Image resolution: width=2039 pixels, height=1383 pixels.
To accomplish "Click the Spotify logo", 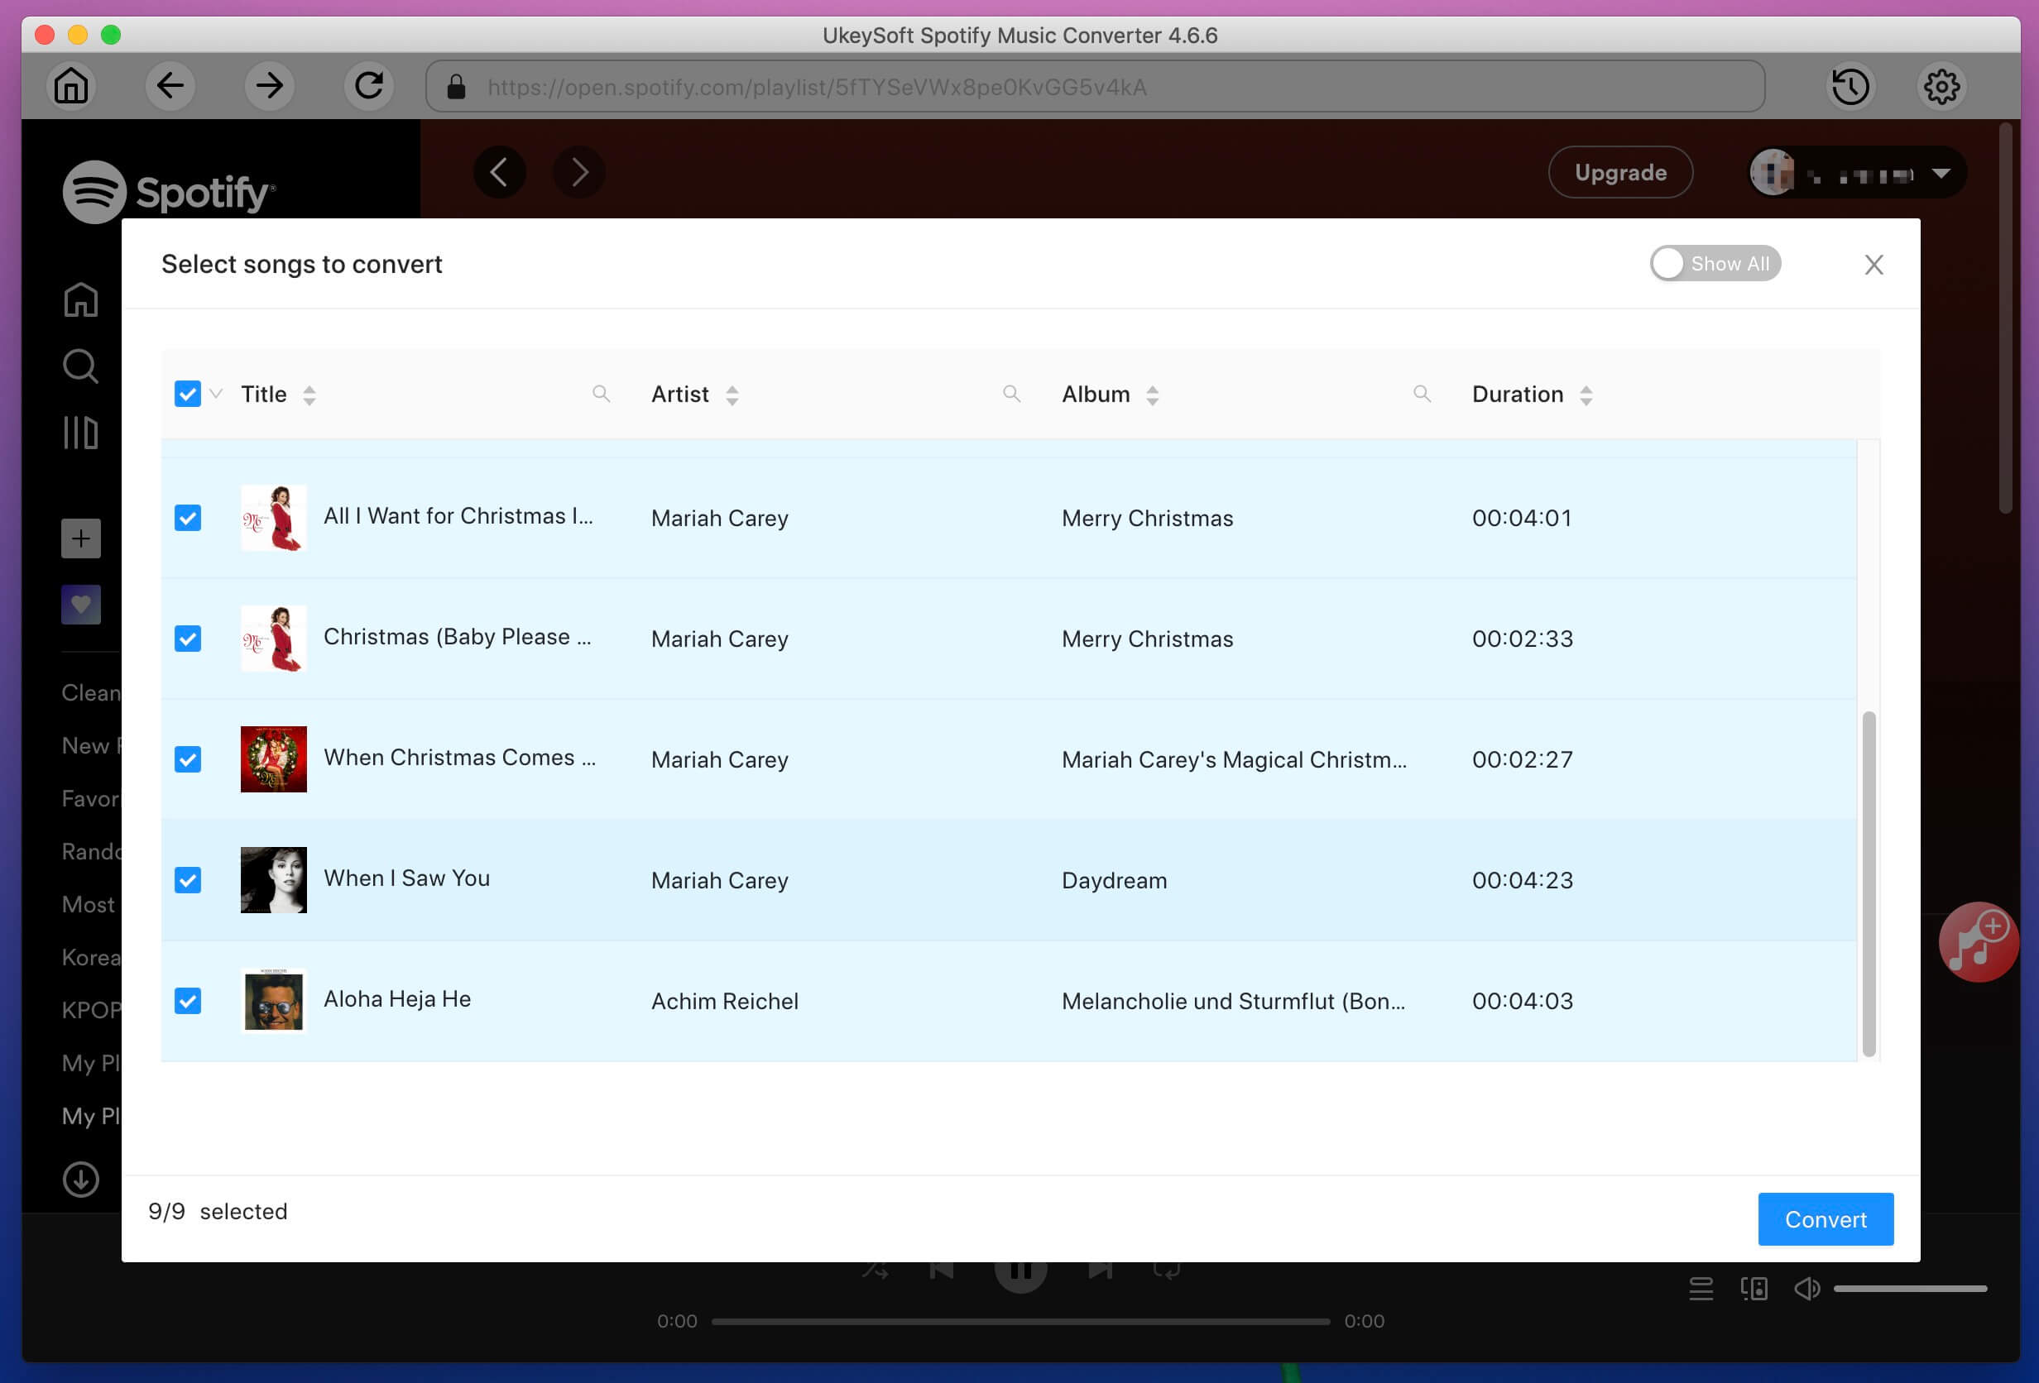I will pos(170,191).
